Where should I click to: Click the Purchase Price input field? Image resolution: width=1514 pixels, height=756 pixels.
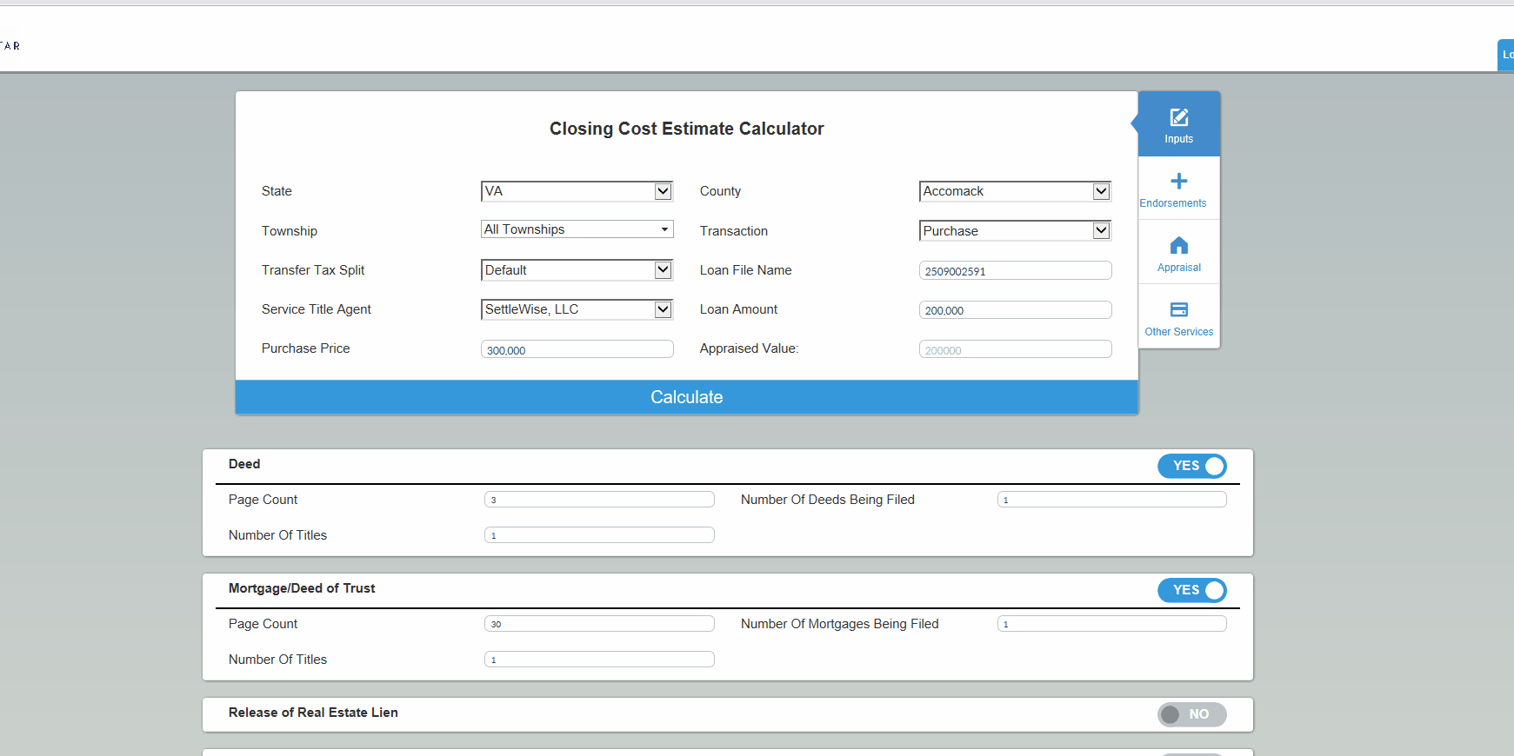coord(577,349)
